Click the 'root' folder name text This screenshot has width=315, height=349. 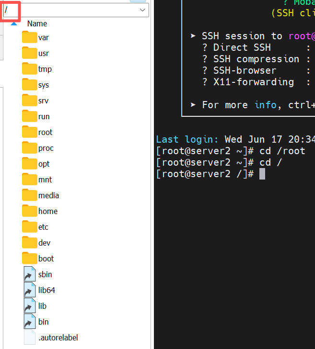(45, 132)
